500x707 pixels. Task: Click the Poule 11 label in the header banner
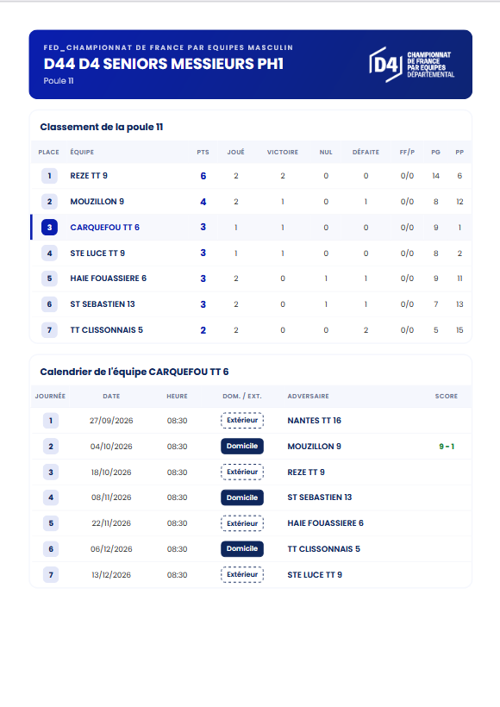click(x=59, y=81)
